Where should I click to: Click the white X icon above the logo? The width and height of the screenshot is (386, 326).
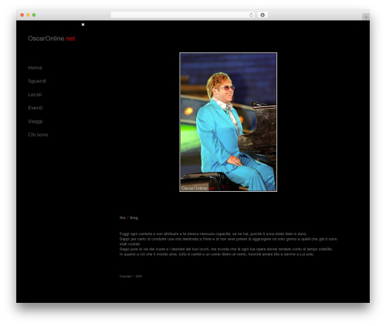click(x=83, y=25)
